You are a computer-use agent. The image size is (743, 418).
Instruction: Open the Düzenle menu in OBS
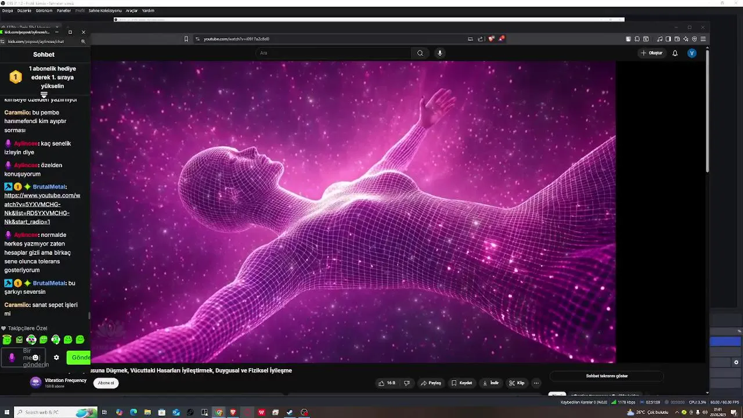tap(24, 10)
